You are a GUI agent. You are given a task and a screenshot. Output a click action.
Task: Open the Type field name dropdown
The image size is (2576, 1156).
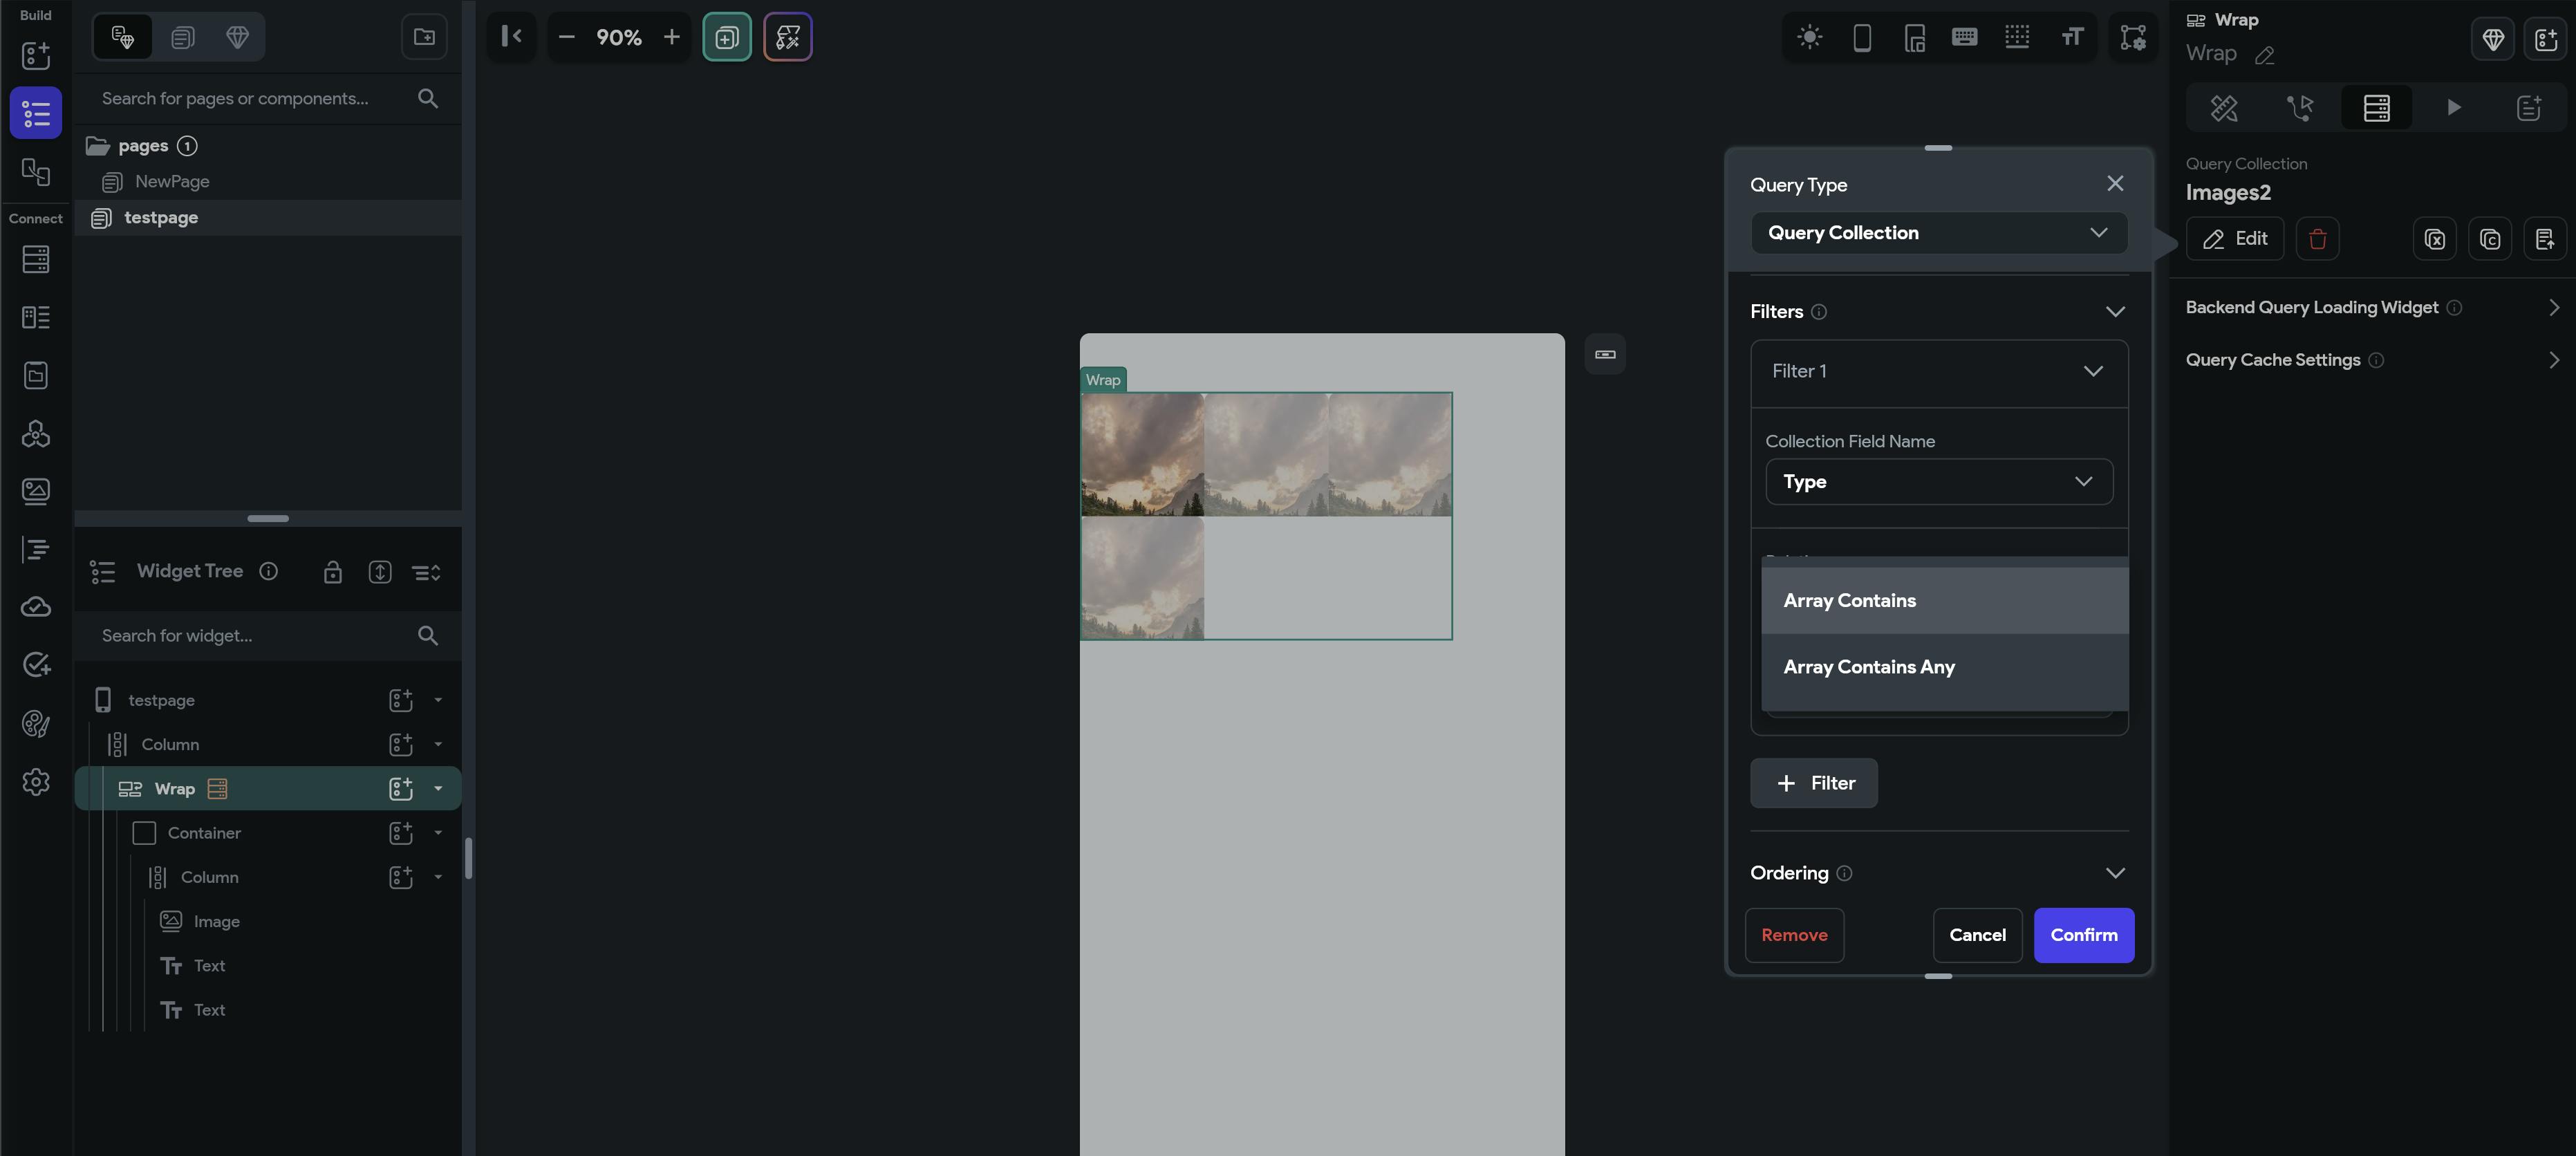(1937, 482)
